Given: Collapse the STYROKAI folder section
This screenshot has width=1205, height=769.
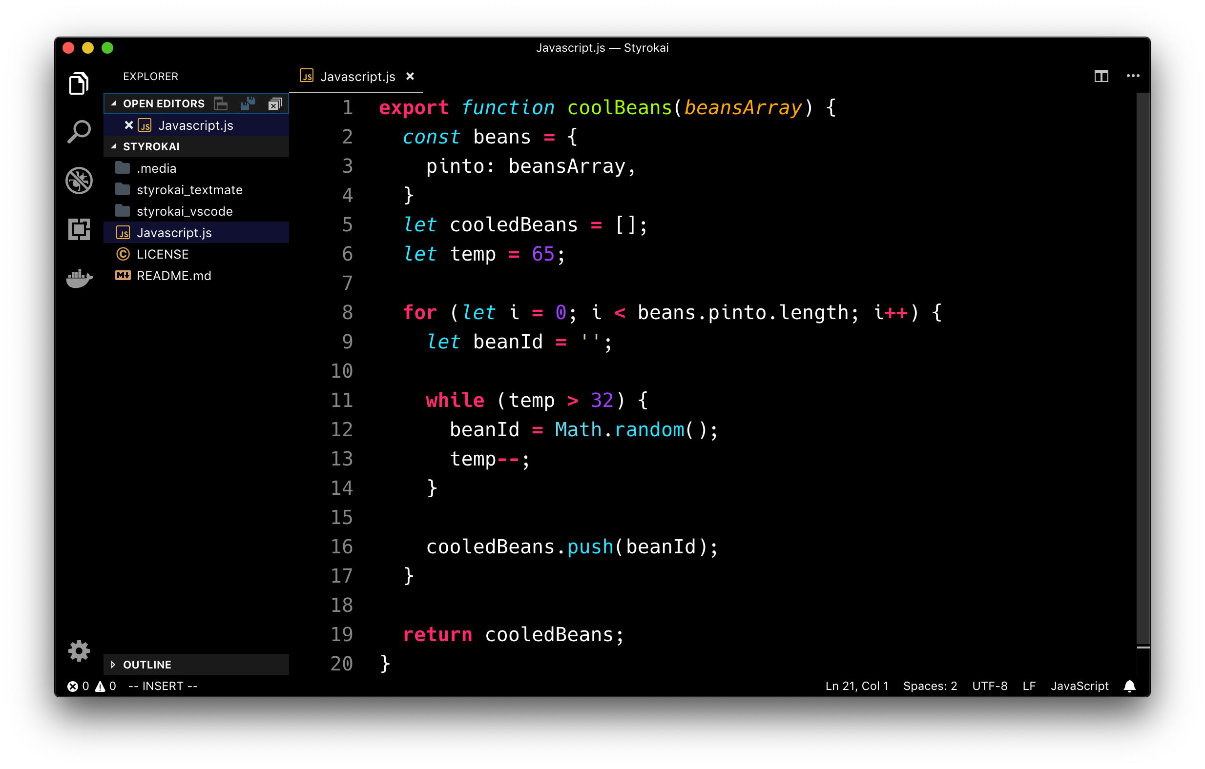Looking at the screenshot, I should (114, 146).
